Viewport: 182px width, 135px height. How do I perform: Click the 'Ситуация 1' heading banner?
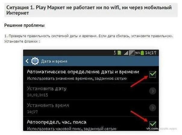(91, 10)
